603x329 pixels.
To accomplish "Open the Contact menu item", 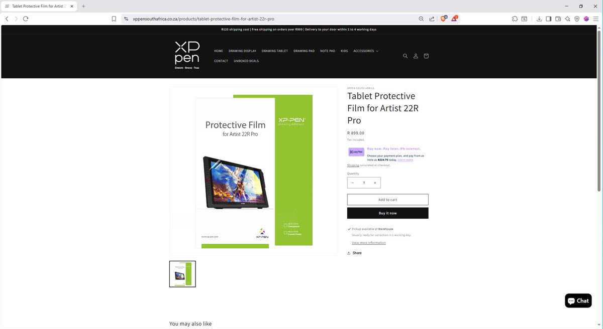I will pyautogui.click(x=221, y=61).
